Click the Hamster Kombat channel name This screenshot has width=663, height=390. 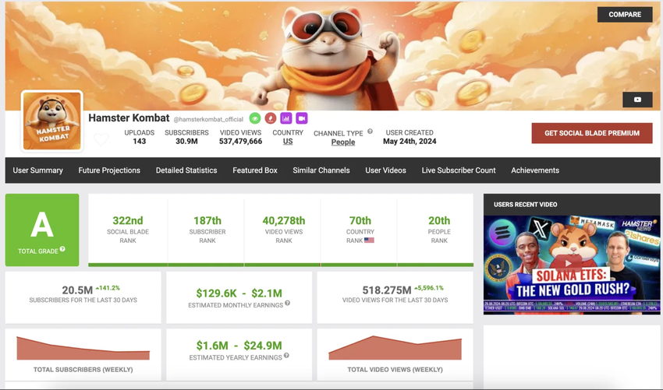click(129, 118)
